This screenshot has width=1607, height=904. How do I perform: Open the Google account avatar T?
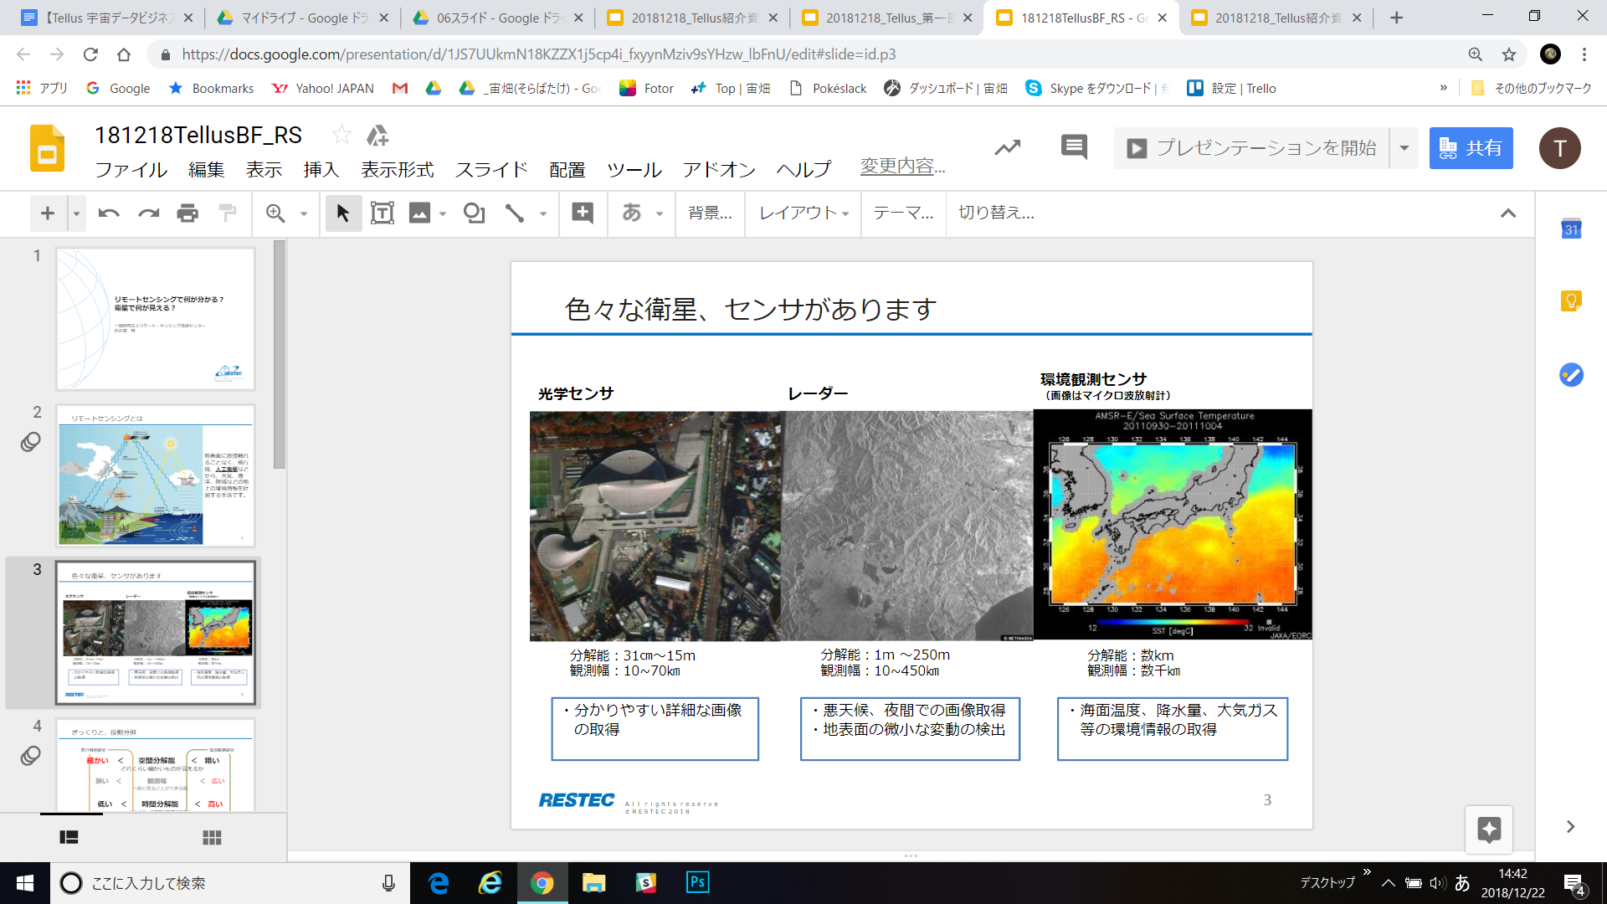(x=1560, y=148)
